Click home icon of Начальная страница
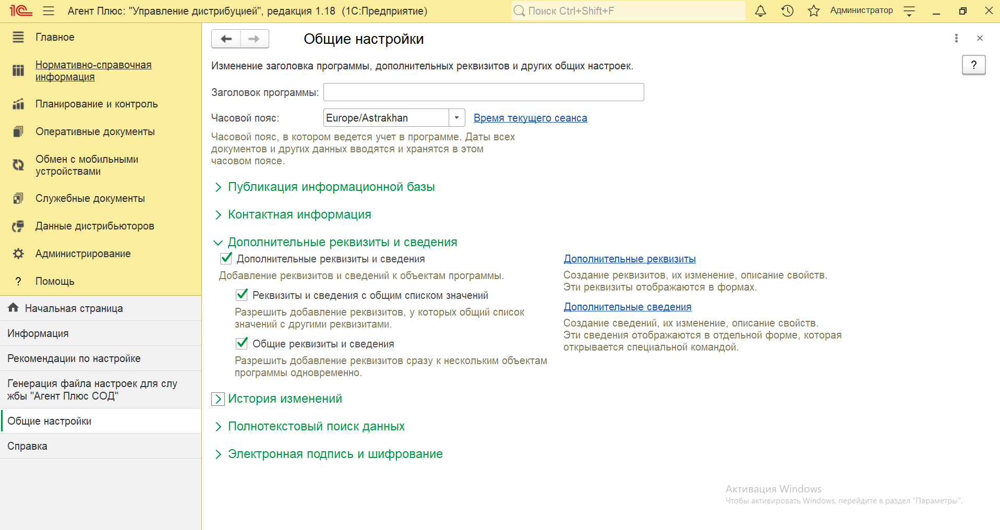 click(x=14, y=308)
